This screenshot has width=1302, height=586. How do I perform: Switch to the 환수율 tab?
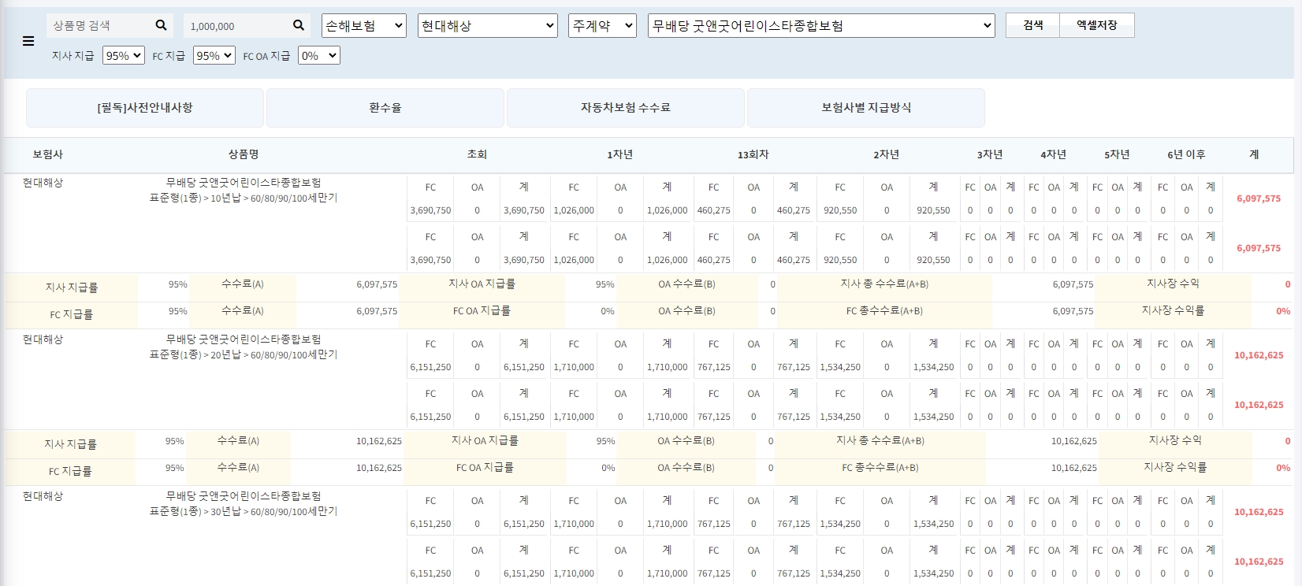pos(385,108)
